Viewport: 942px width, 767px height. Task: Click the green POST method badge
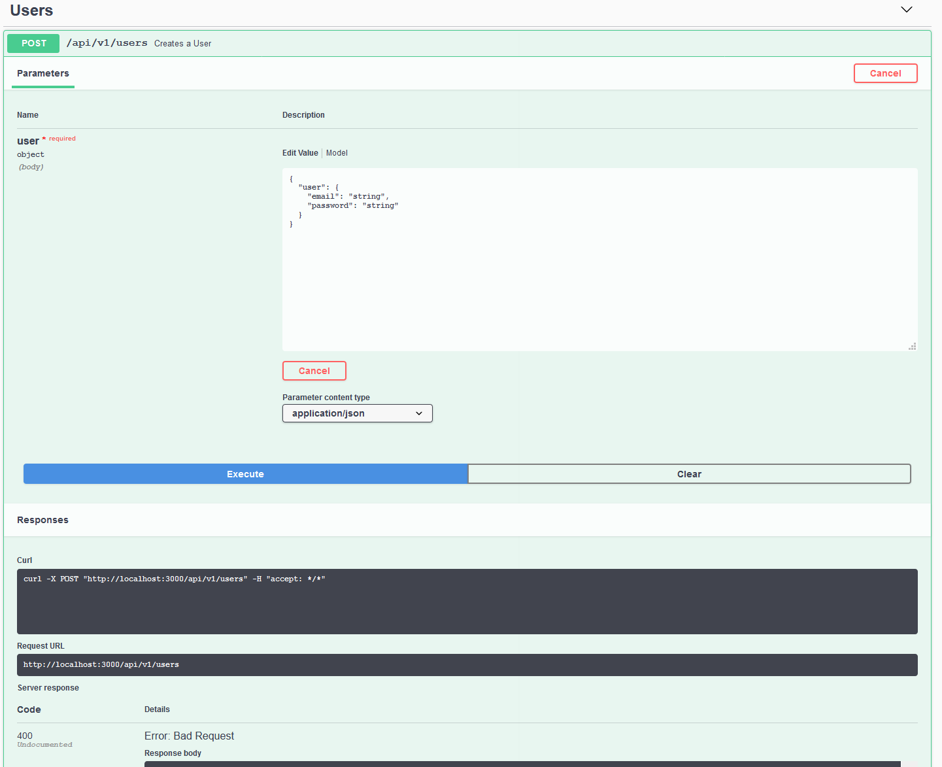coord(33,43)
